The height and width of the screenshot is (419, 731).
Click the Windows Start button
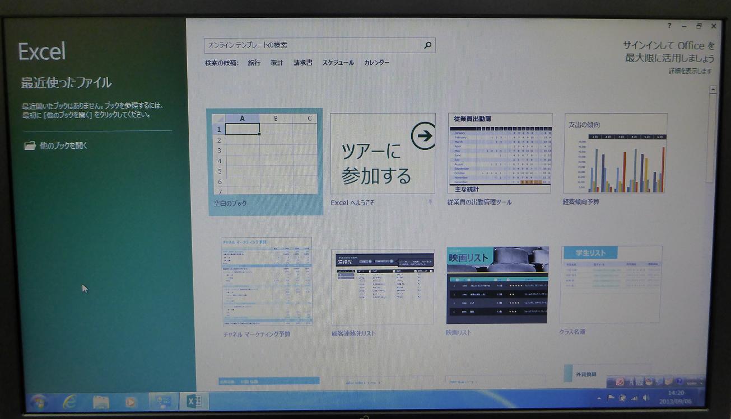pos(40,401)
